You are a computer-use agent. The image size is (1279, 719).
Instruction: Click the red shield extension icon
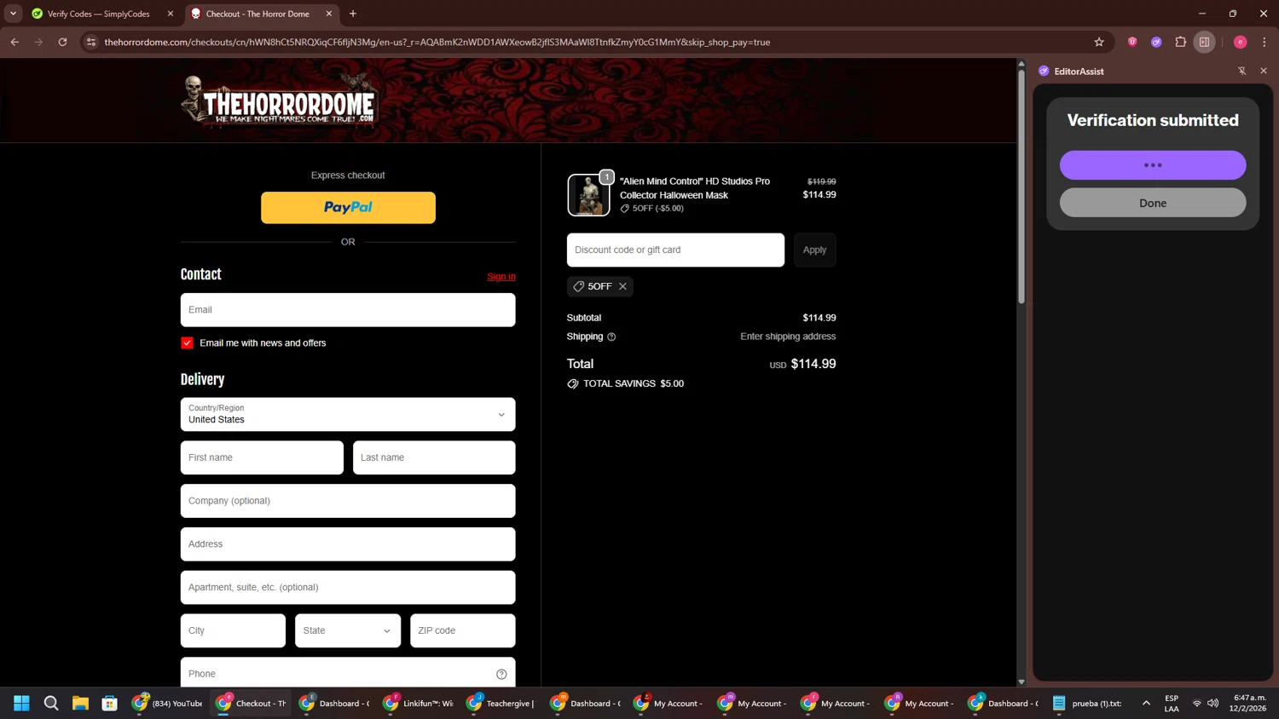(x=1132, y=42)
